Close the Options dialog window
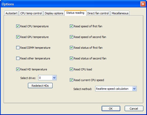147x115 pixels. click(143, 4)
